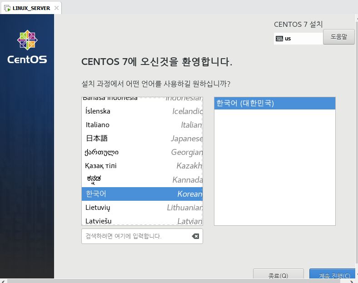Select 한국어 Korean language row
This screenshot has height=283, width=358.
(142, 194)
